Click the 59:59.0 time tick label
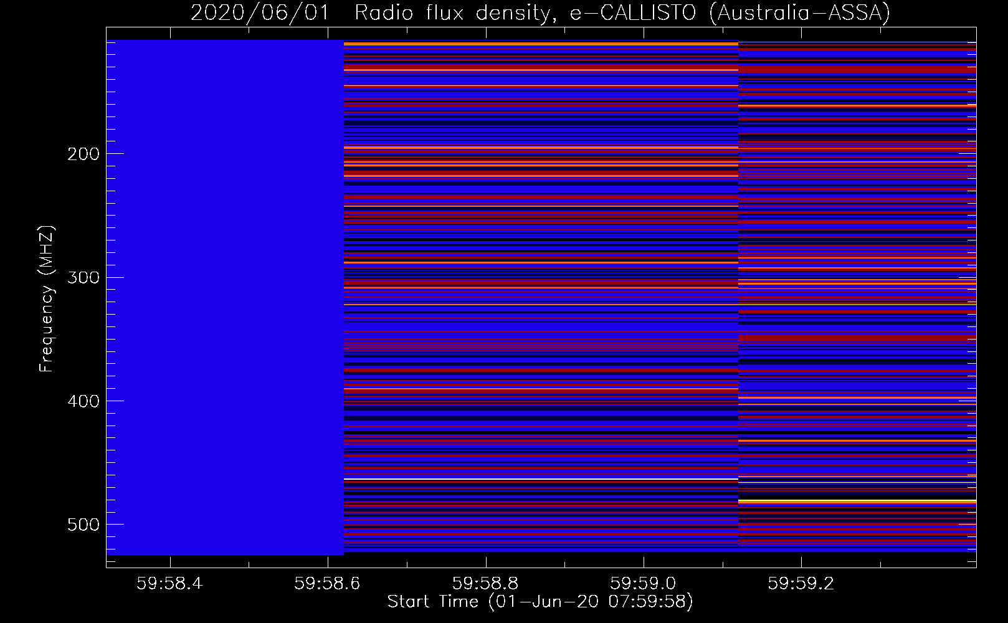This screenshot has width=1008, height=623. click(x=643, y=583)
